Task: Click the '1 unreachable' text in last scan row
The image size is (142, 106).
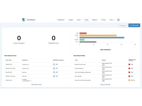Action: tap(26, 81)
